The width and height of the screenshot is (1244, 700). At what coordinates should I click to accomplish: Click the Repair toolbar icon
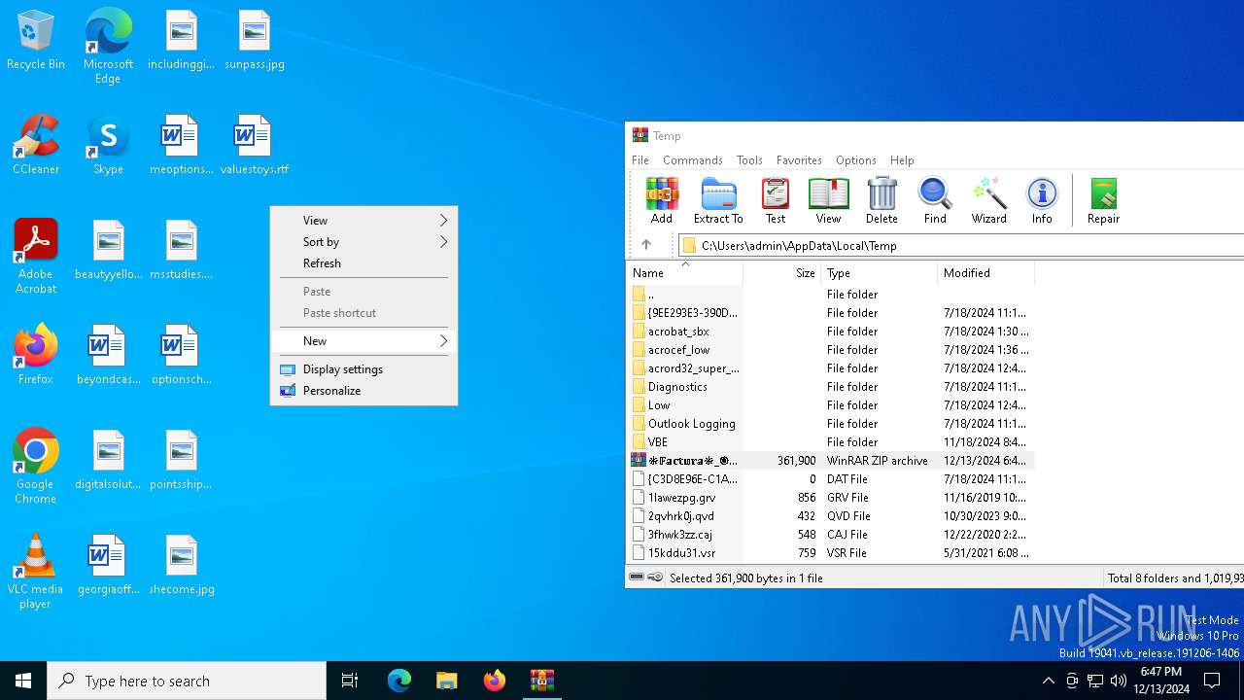(x=1103, y=201)
